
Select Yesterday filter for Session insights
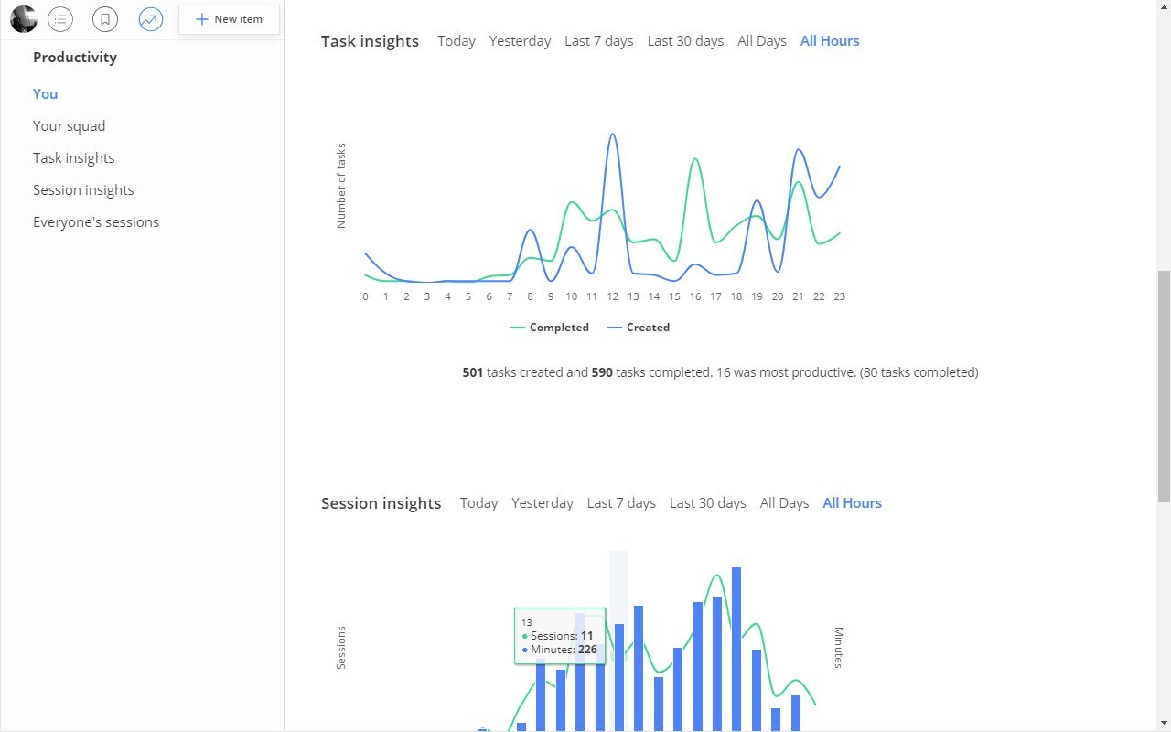(543, 503)
